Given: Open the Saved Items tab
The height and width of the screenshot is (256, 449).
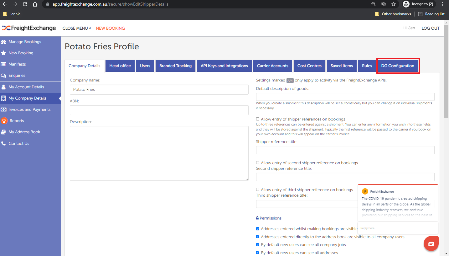Looking at the screenshot, I should (342, 66).
